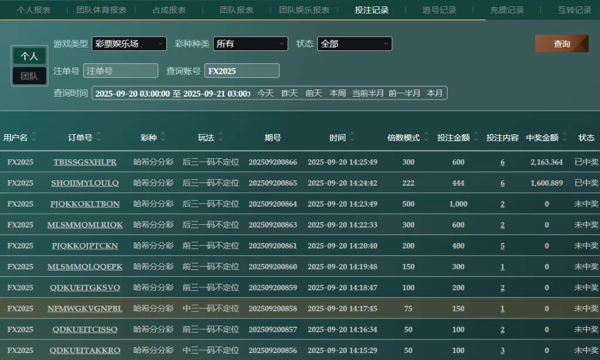The height and width of the screenshot is (360, 600).
Task: Sort by 中奖金额 column arrows
Action: tap(564, 137)
